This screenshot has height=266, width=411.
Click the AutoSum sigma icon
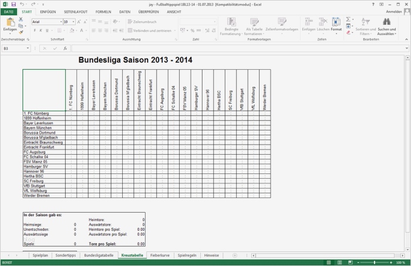pyautogui.click(x=348, y=19)
